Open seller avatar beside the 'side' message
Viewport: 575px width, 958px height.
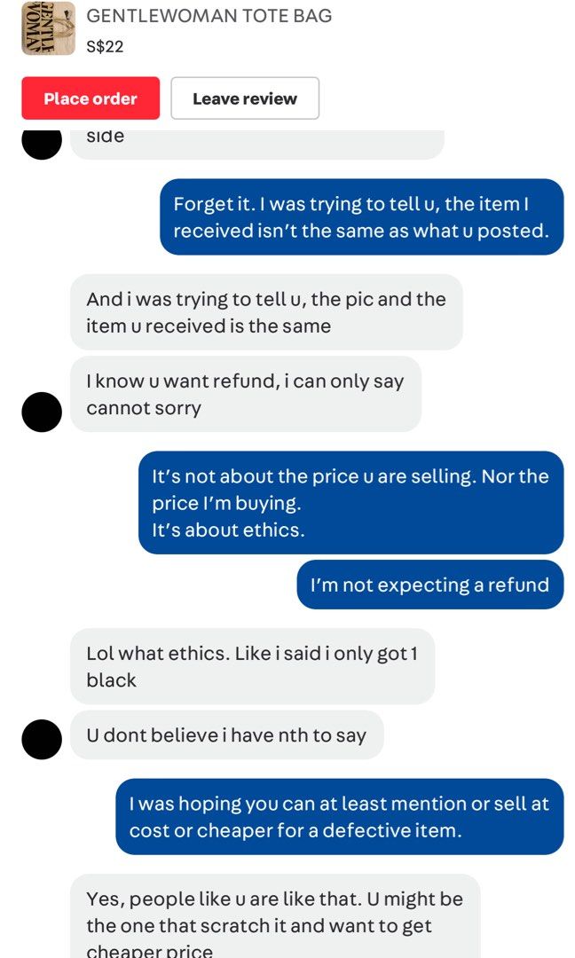coord(42,145)
